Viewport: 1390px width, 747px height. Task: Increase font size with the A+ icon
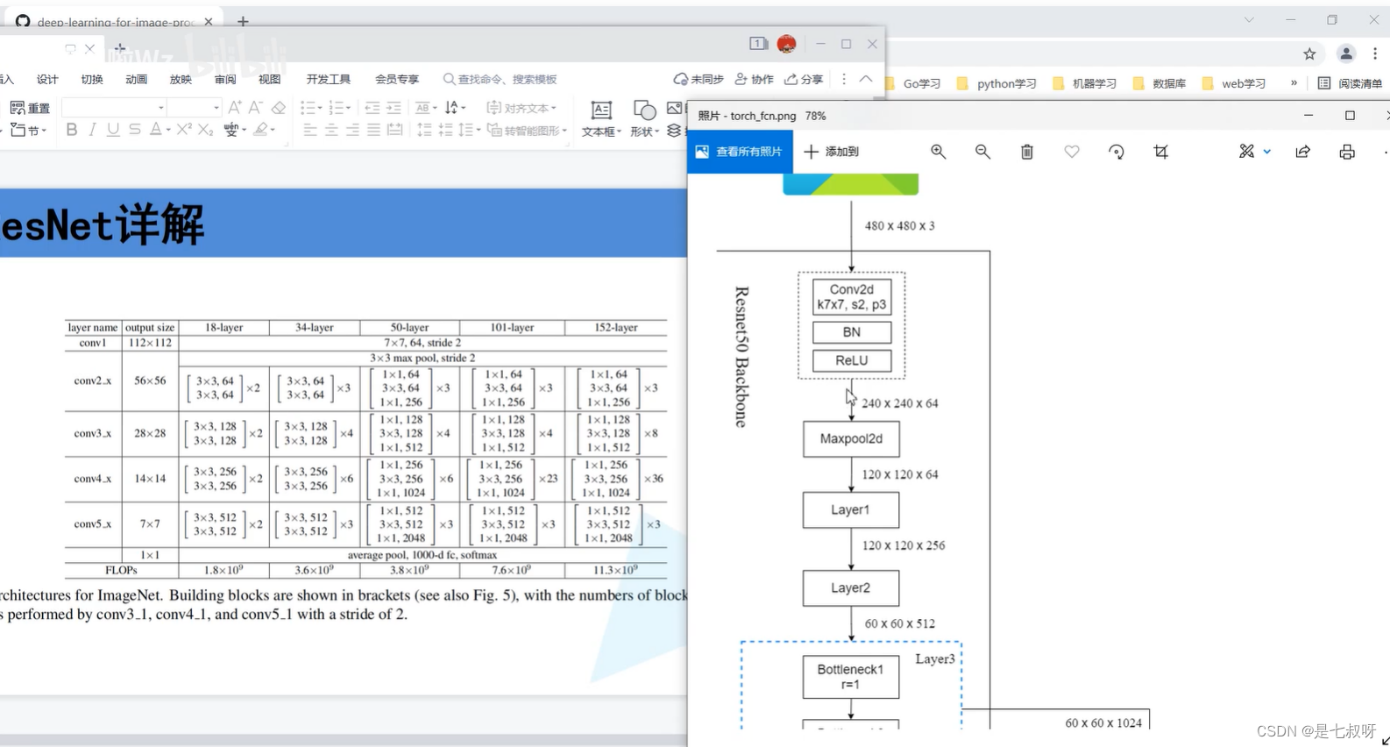[235, 107]
